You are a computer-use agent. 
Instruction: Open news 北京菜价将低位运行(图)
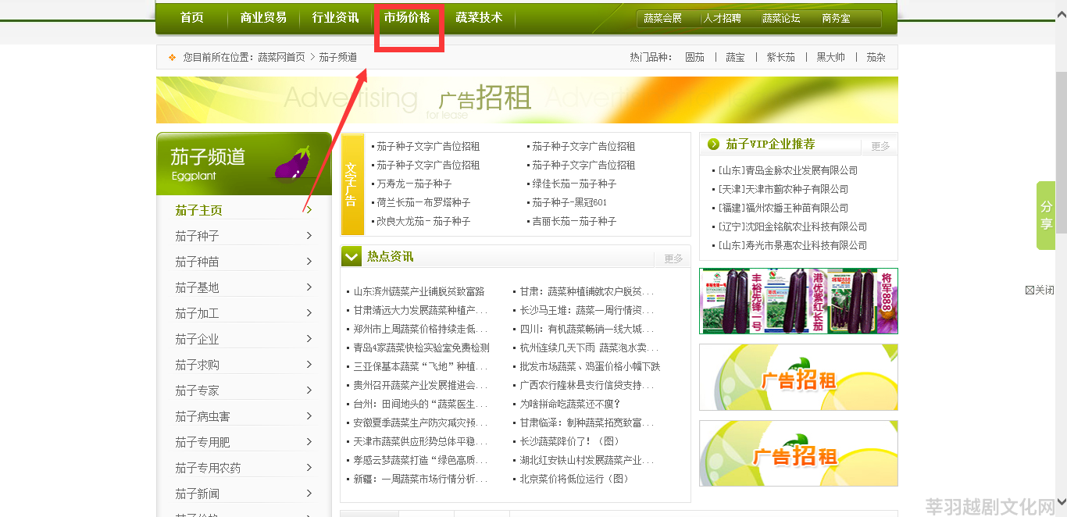tap(574, 479)
